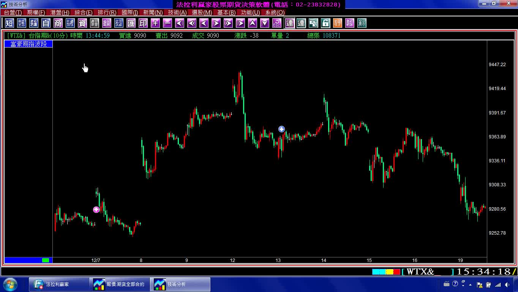Image resolution: width=518 pixels, height=292 pixels.
Task: Click the window switch overlapping-squares icon
Action: click(x=313, y=23)
